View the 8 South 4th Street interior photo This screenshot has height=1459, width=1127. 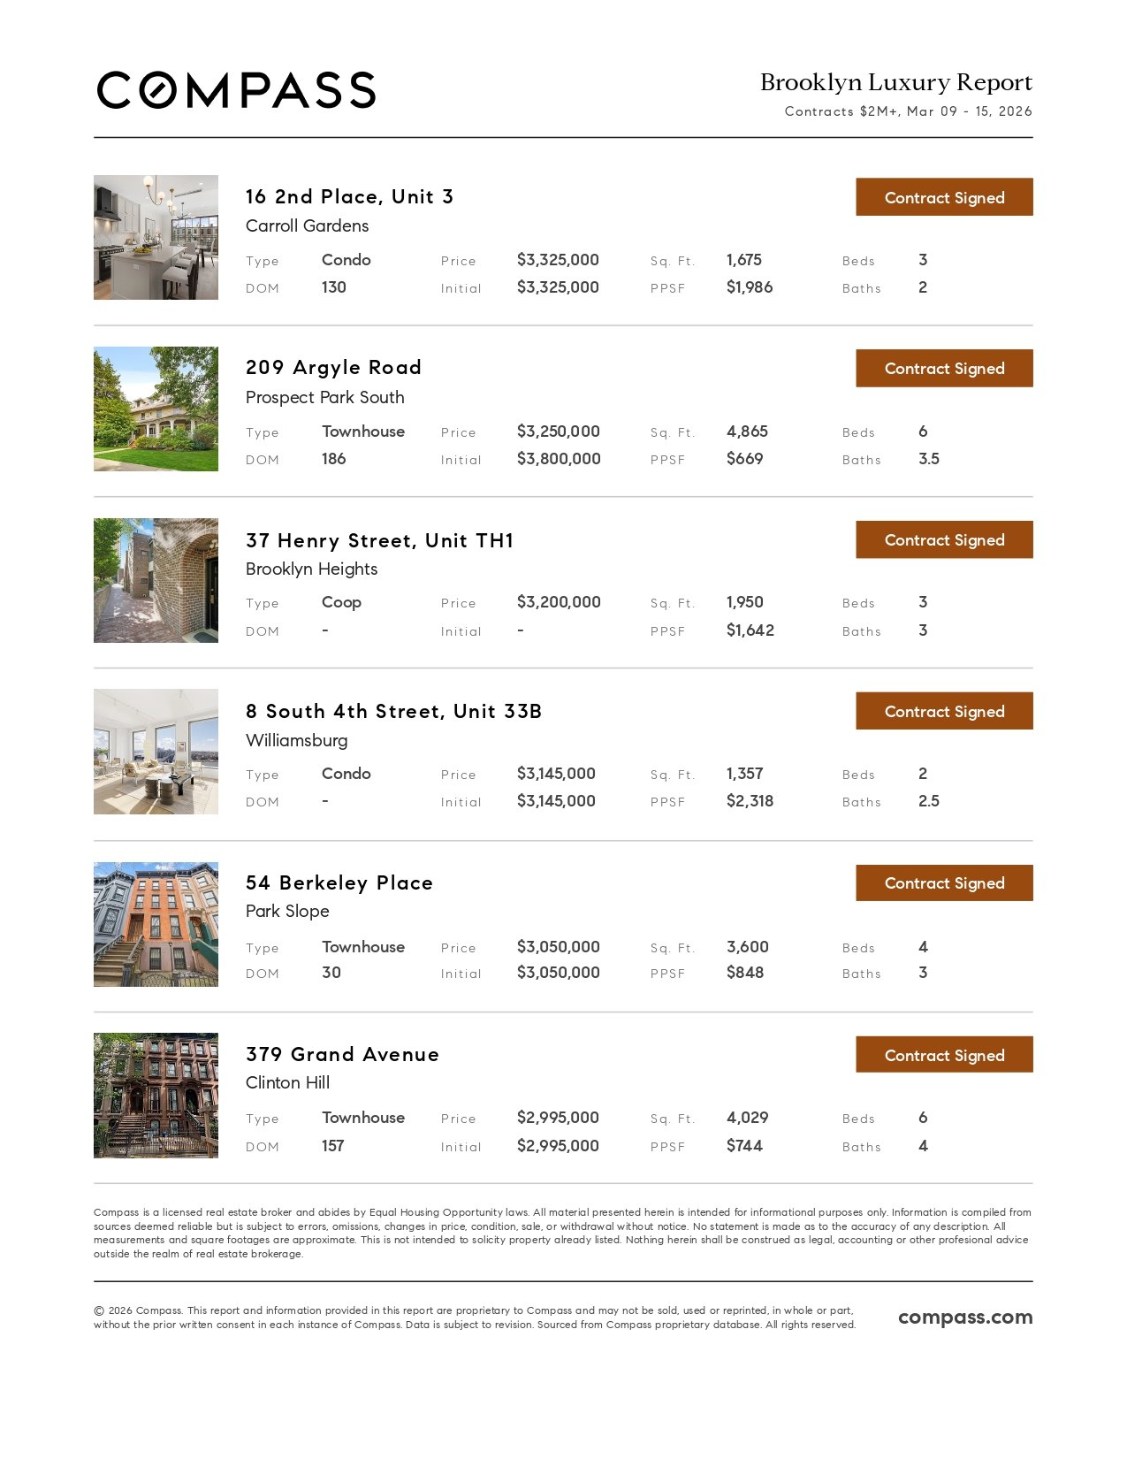pos(156,752)
